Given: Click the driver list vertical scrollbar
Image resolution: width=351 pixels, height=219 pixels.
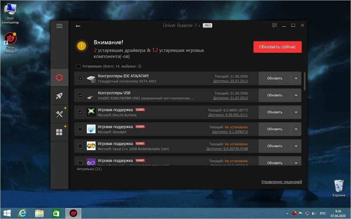Looking at the screenshot, I should pos(304,81).
